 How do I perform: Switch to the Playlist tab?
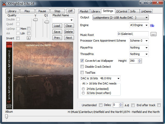point(84,11)
